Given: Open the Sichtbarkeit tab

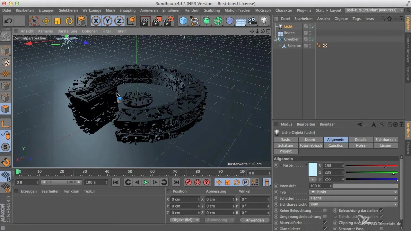Looking at the screenshot, I should pyautogui.click(x=386, y=140).
